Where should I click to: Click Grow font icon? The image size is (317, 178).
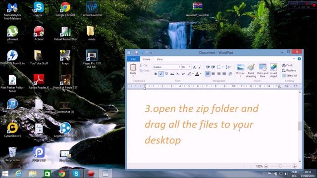point(195,67)
